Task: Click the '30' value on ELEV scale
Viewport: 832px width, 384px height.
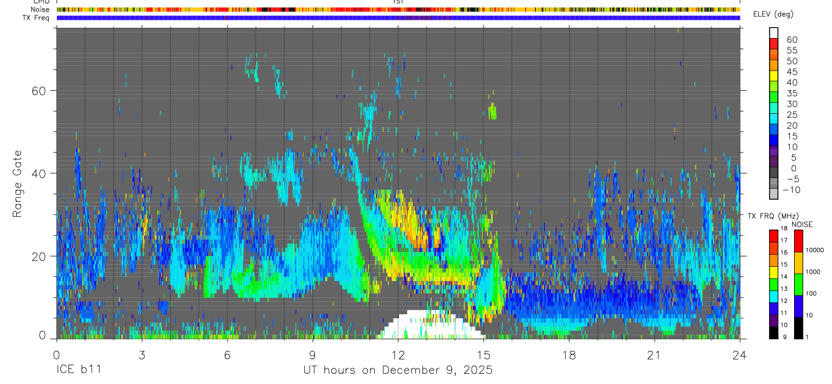Action: pyautogui.click(x=791, y=104)
